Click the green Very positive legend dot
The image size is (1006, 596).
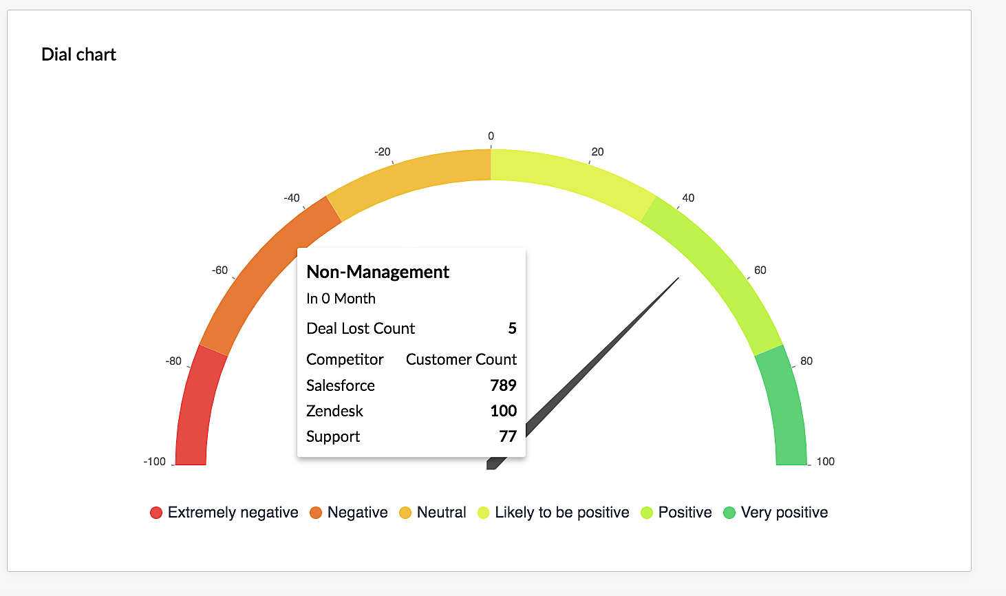(x=729, y=513)
